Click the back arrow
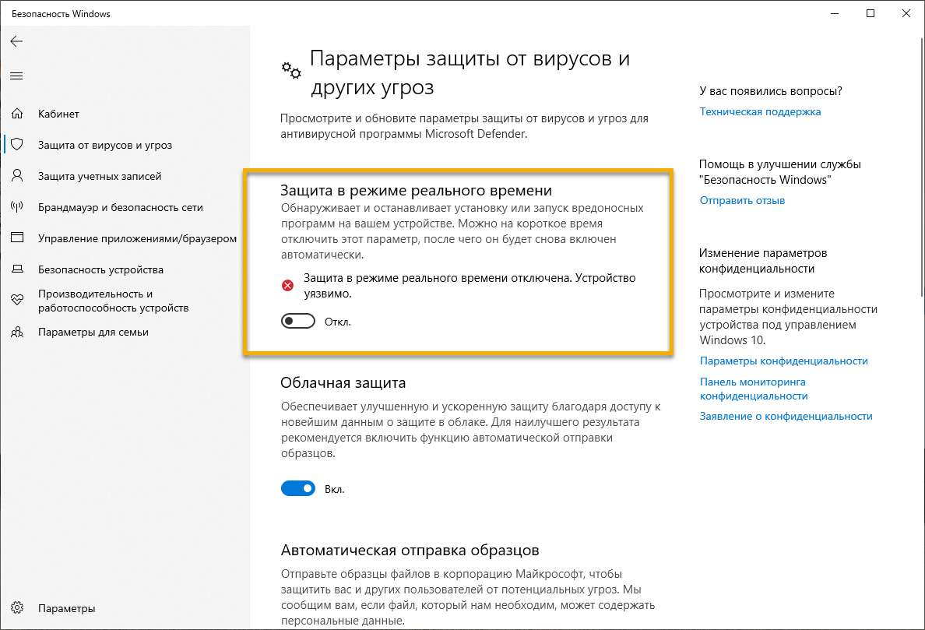 tap(16, 41)
